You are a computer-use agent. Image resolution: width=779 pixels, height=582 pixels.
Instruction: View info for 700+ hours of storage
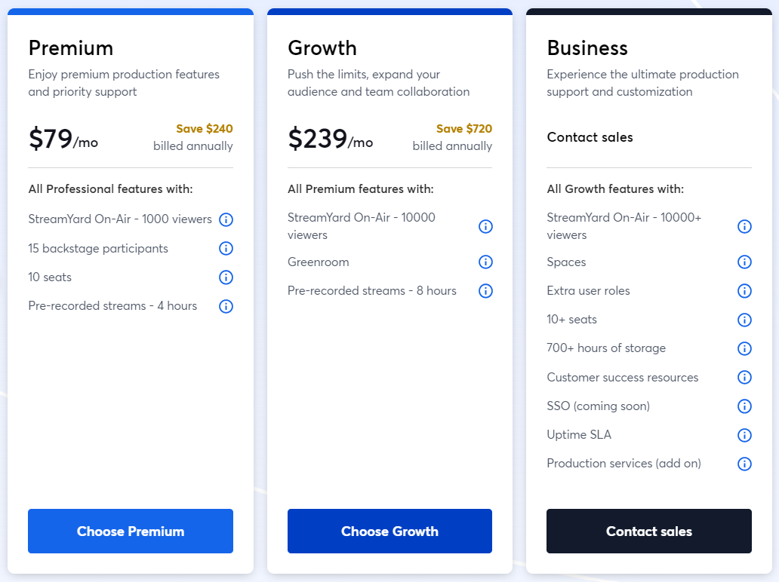pos(744,348)
